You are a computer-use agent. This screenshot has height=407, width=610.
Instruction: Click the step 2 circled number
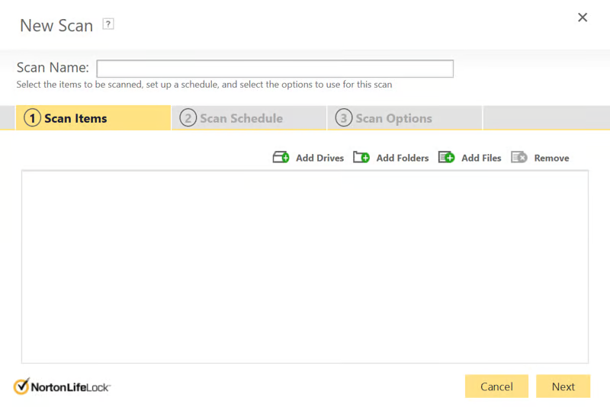pyautogui.click(x=188, y=118)
